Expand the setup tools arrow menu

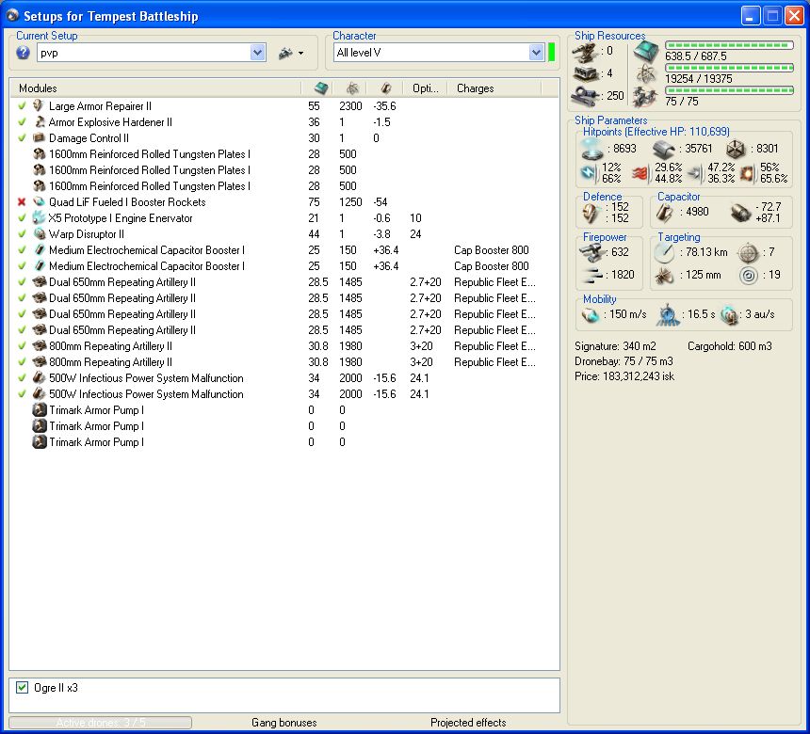coord(300,54)
